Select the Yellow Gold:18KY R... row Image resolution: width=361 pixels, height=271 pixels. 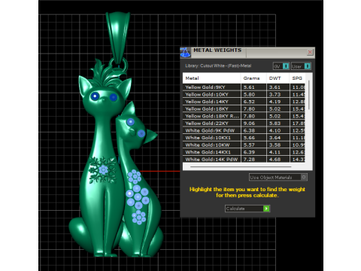pyautogui.click(x=244, y=116)
